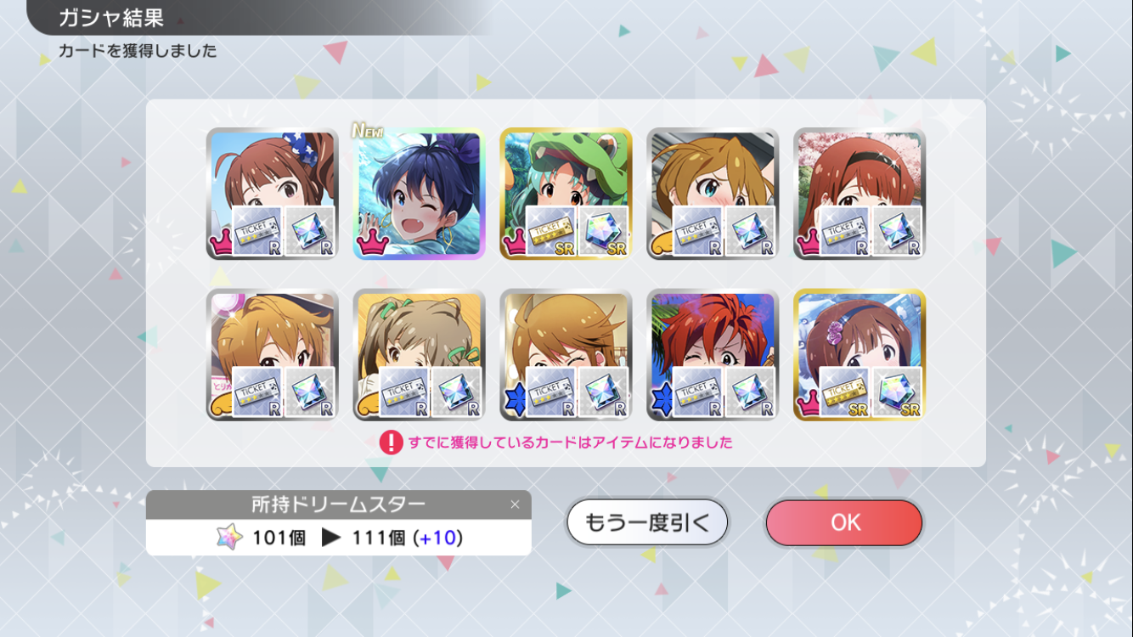Click the R crystal gem on the cherry blossom card
Image resolution: width=1133 pixels, height=637 pixels.
(898, 231)
